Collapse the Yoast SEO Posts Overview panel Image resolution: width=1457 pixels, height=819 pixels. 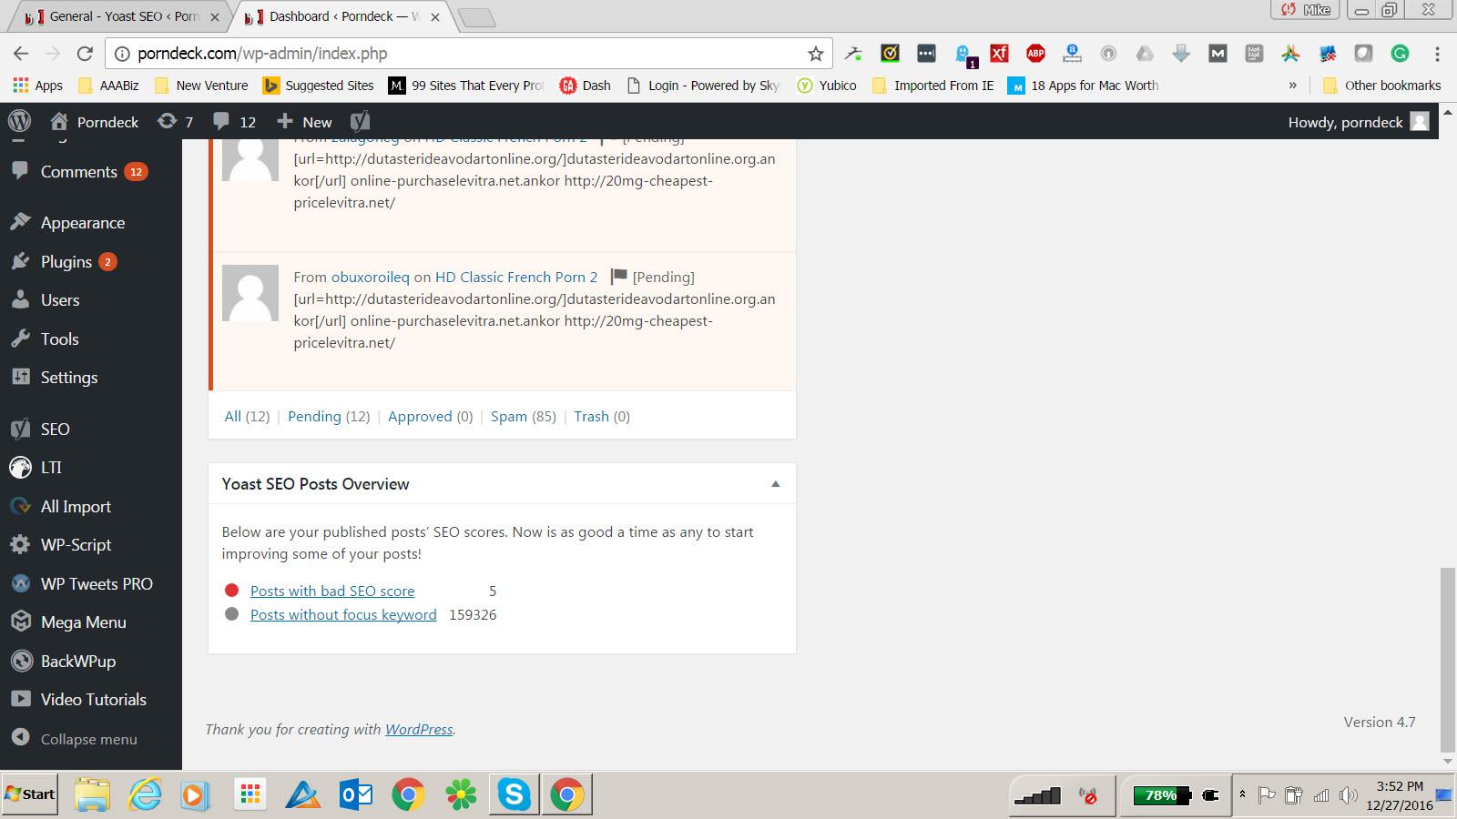click(775, 484)
